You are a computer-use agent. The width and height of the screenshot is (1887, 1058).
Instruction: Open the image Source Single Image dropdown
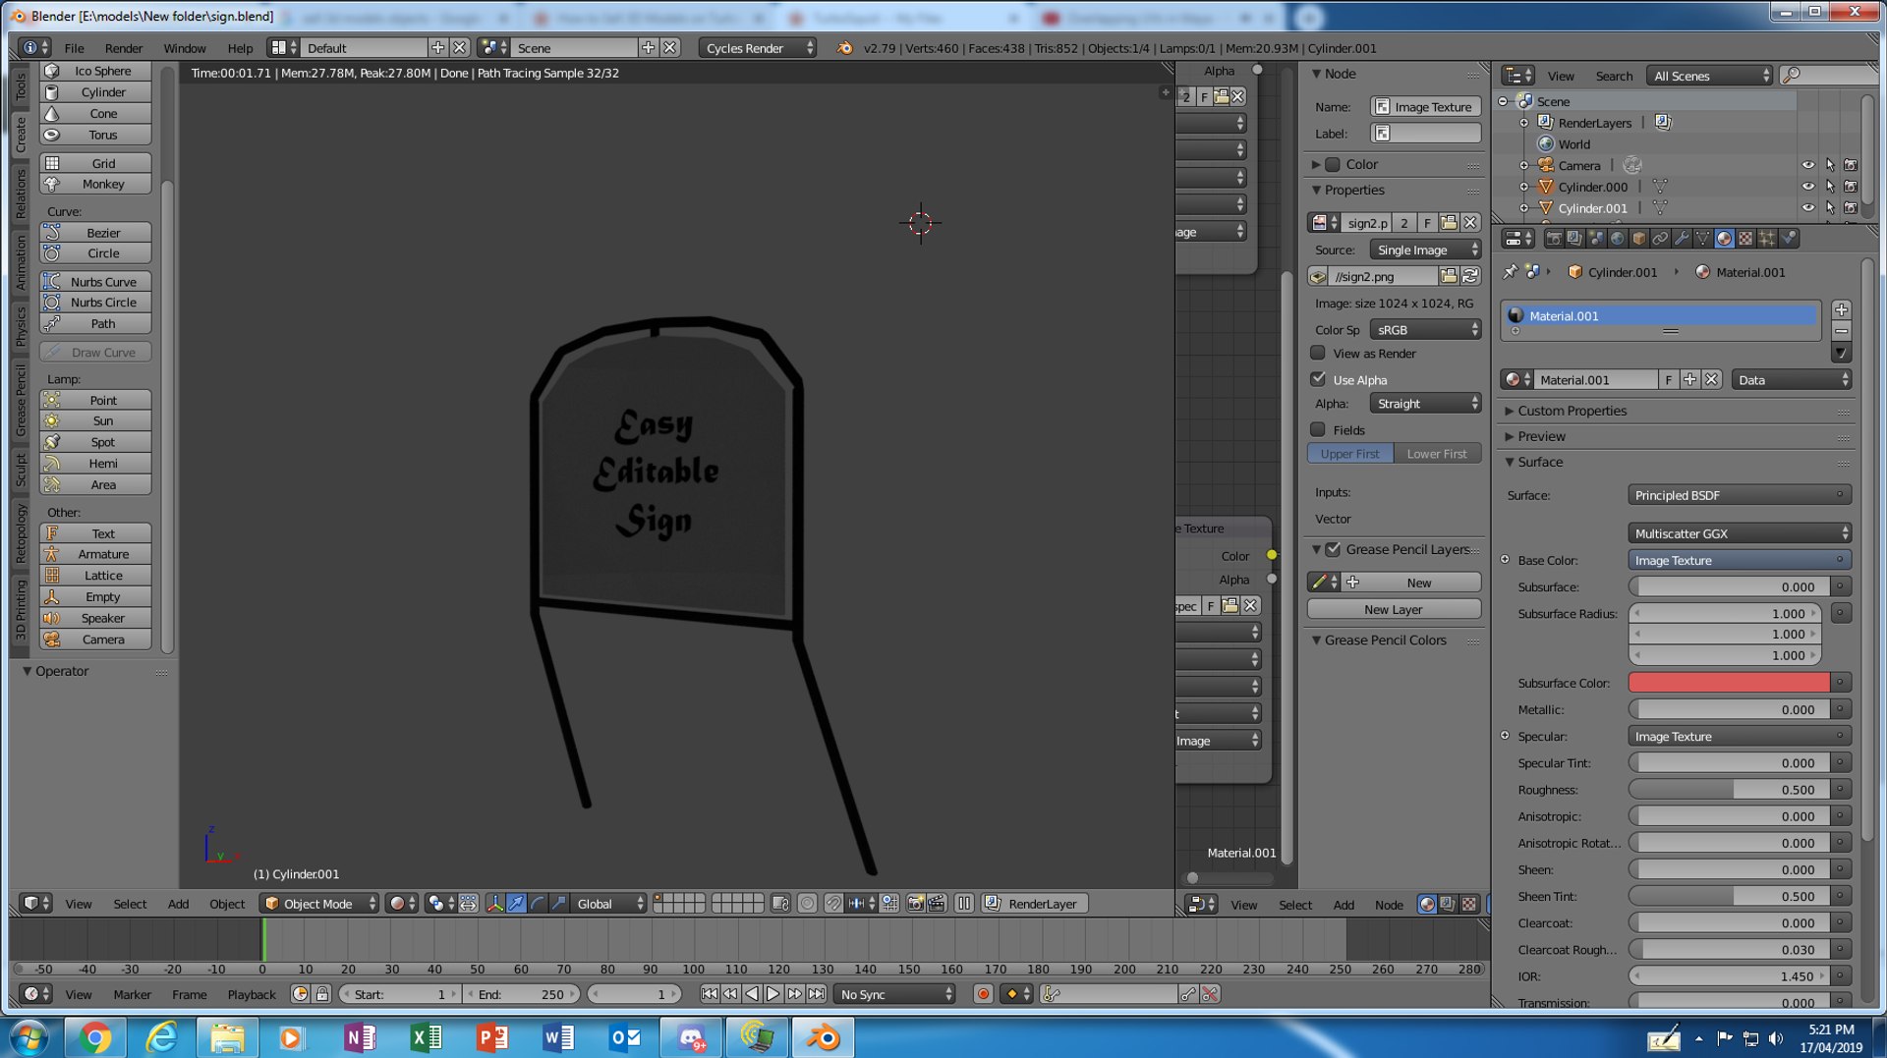tap(1425, 250)
